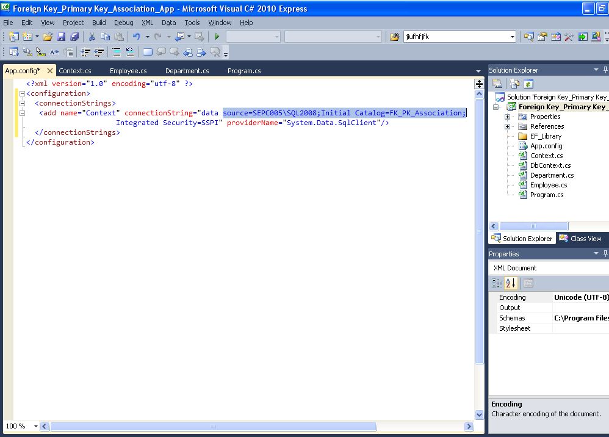Switch to the Context.cs tab
This screenshot has width=609, height=437.
point(75,71)
